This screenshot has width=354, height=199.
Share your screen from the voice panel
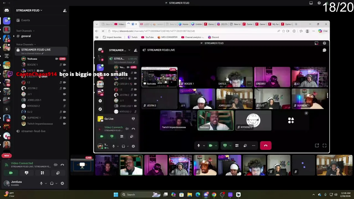27,173
